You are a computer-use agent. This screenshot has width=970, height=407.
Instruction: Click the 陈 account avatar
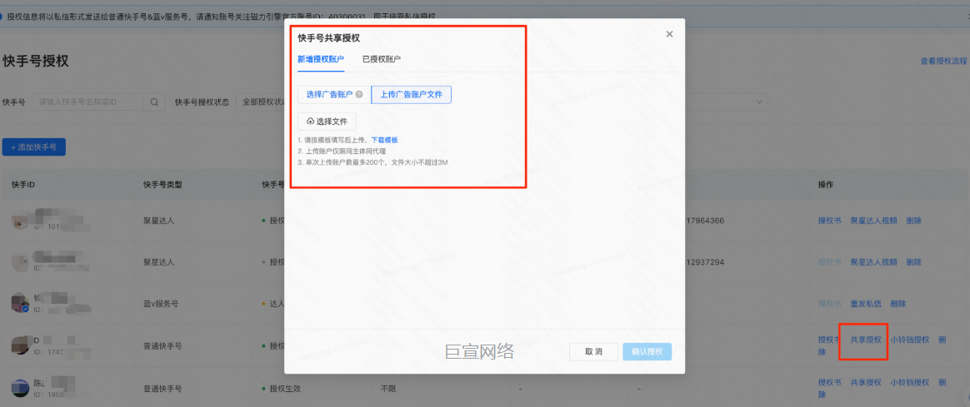coord(20,389)
